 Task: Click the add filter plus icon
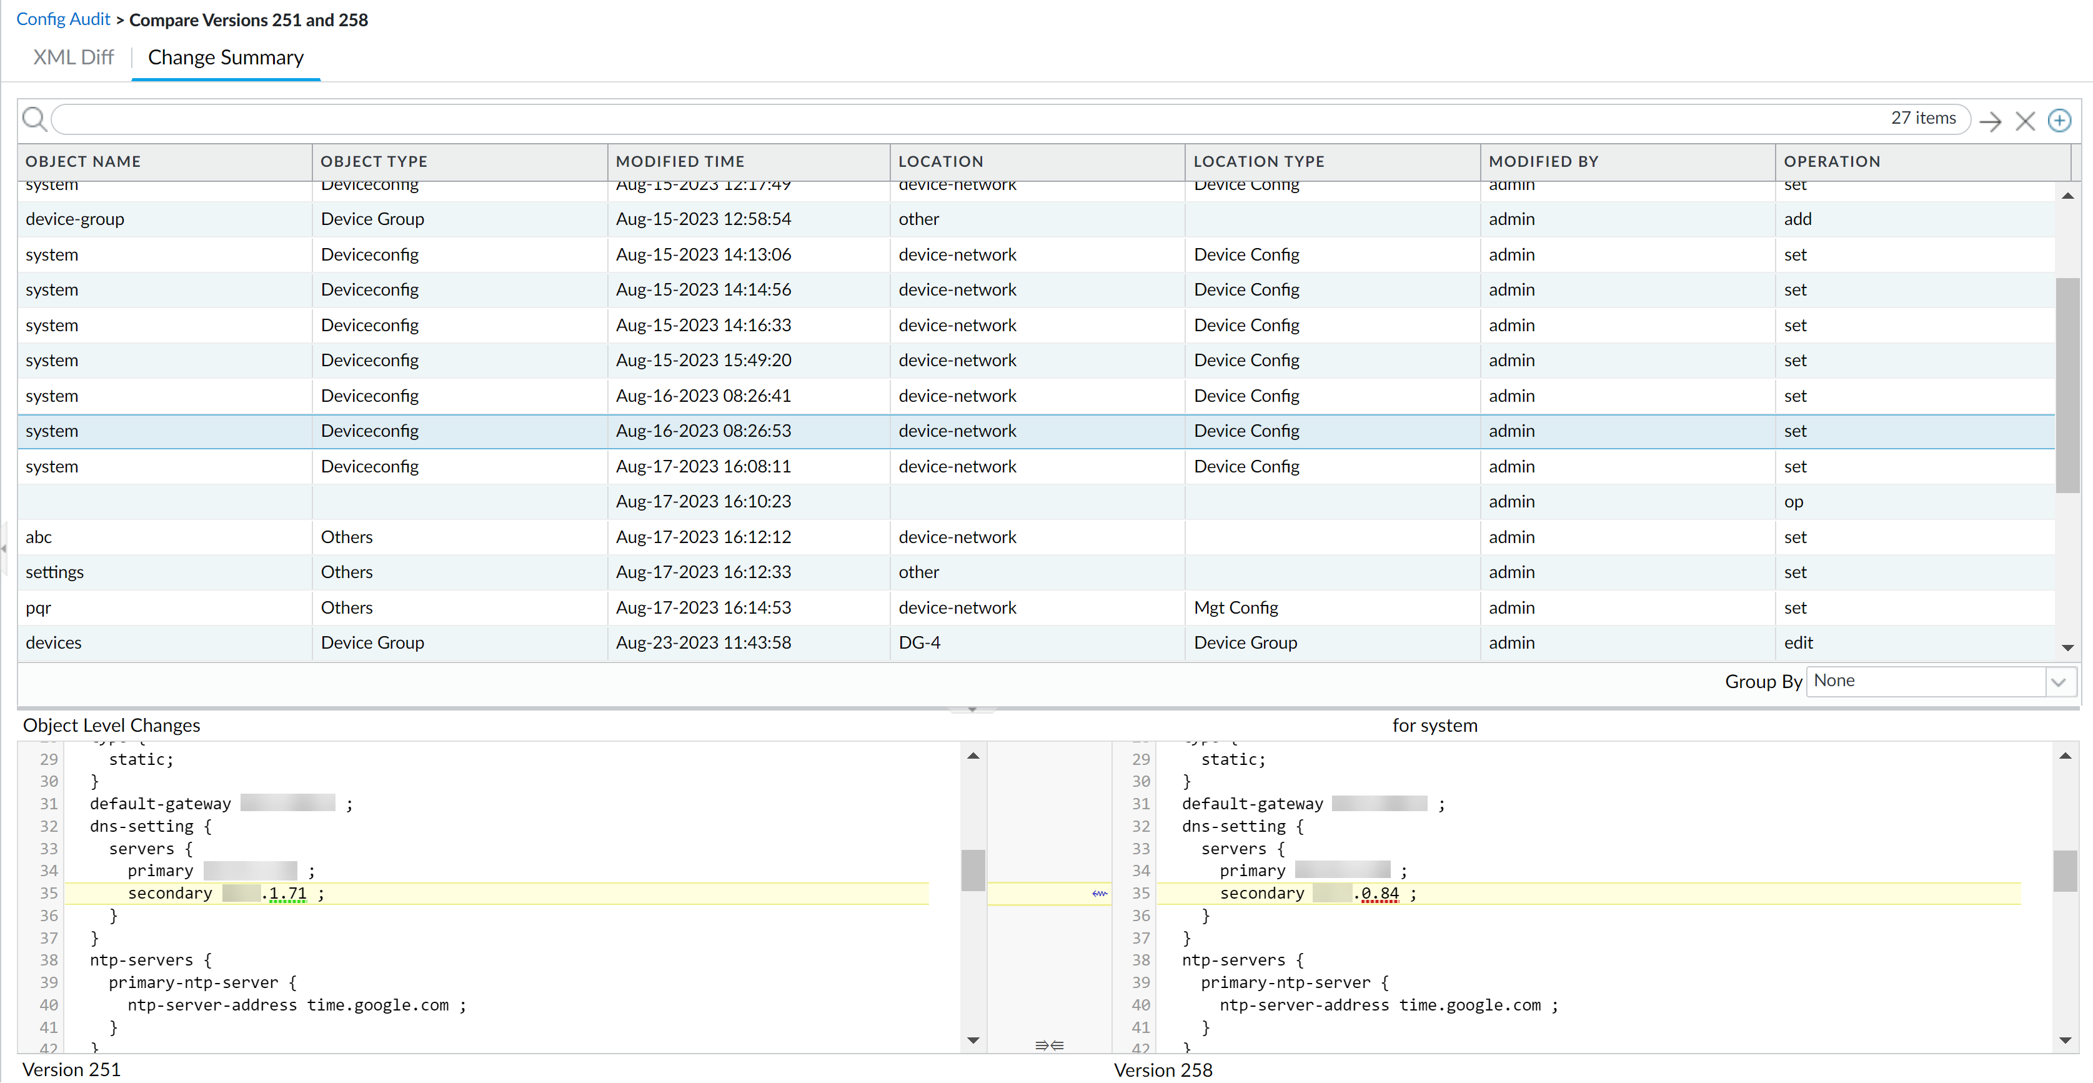pos(2059,121)
